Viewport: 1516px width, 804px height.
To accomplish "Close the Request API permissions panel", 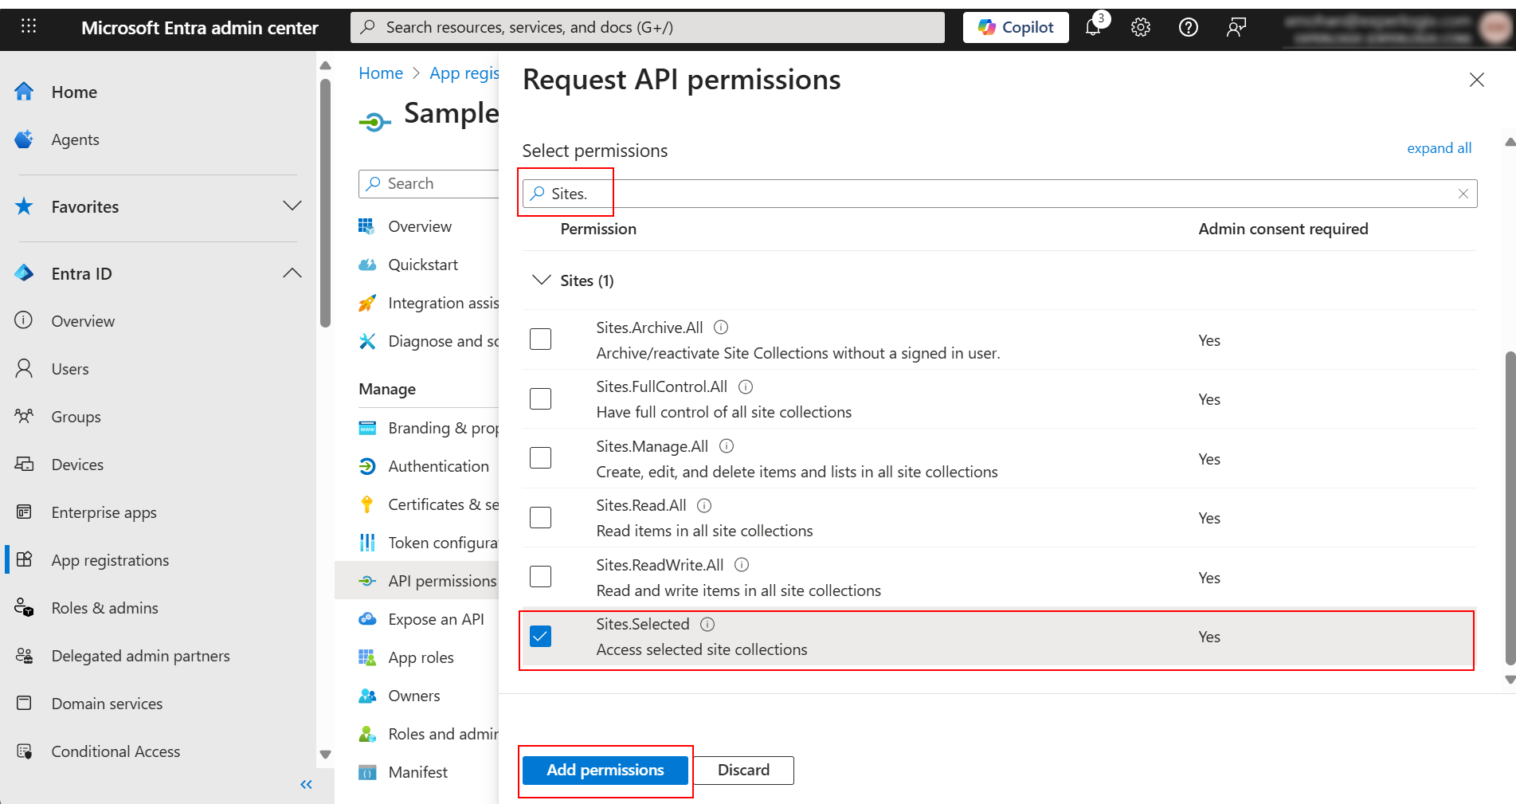I will [1477, 80].
